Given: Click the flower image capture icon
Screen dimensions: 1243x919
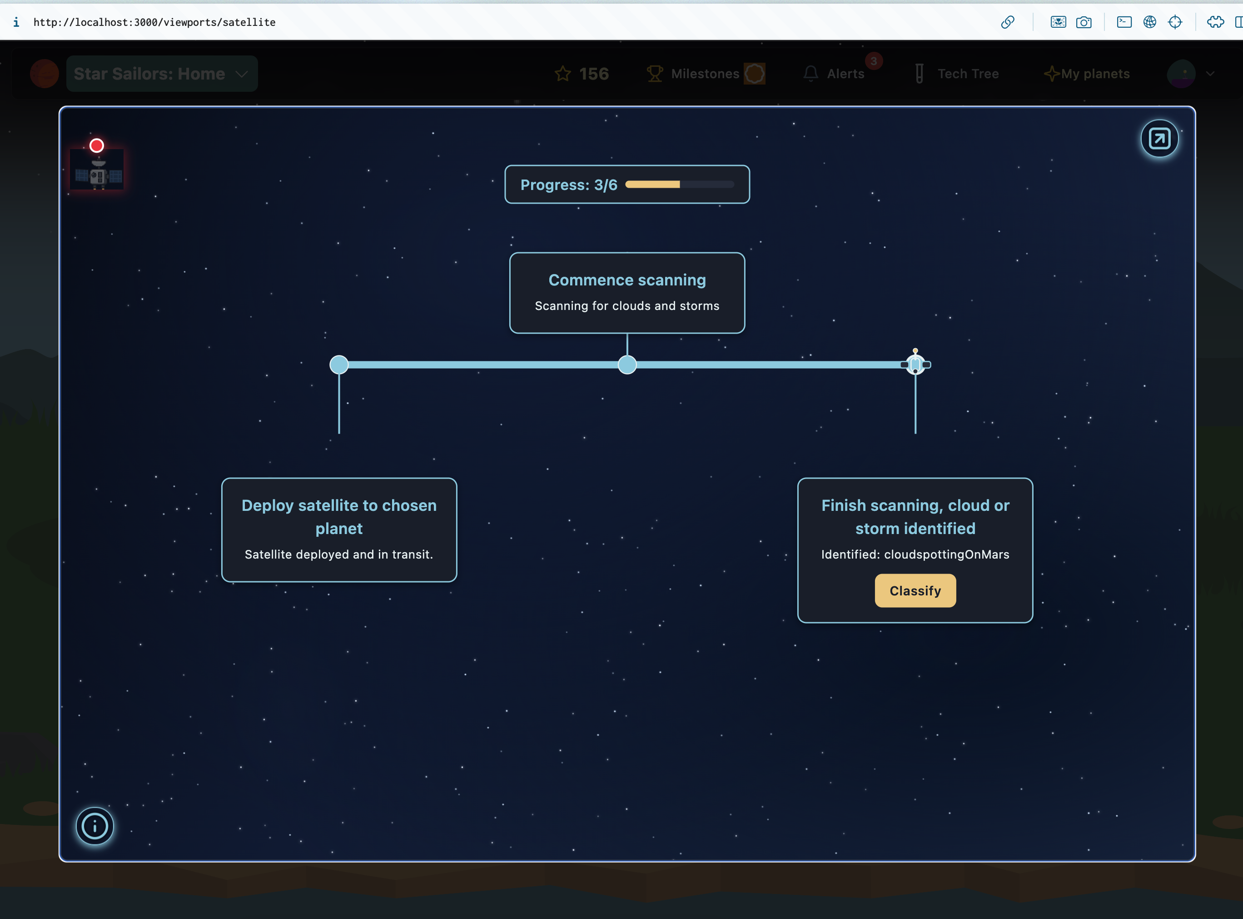Looking at the screenshot, I should [x=1058, y=22].
